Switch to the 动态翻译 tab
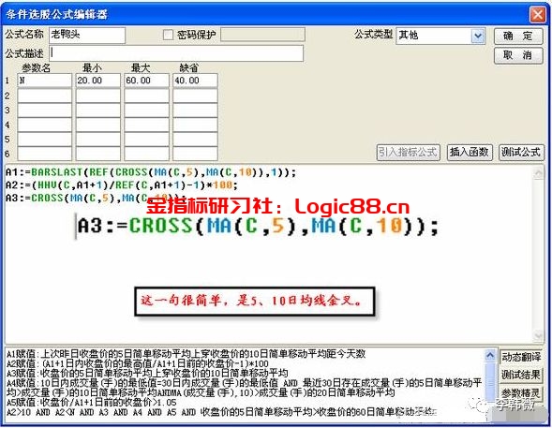This screenshot has height=428, width=552. 521,357
